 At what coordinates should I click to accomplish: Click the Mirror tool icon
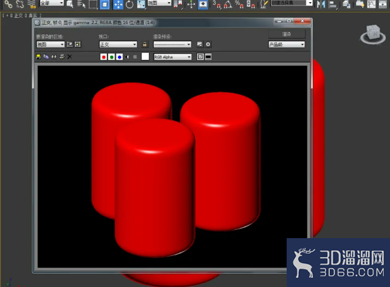[x=321, y=4]
